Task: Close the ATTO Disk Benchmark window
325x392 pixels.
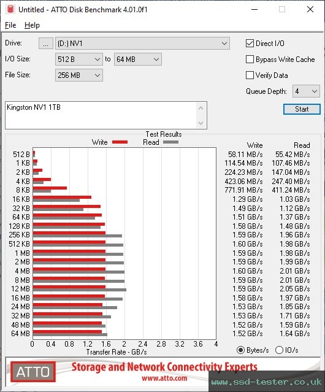Action: (310, 9)
